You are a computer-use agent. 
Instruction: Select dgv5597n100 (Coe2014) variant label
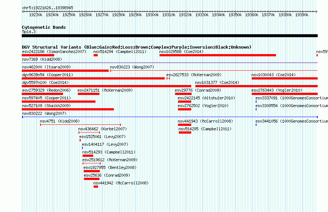(x=45, y=82)
